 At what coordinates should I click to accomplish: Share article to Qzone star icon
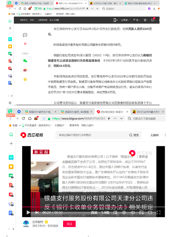click(25, 79)
